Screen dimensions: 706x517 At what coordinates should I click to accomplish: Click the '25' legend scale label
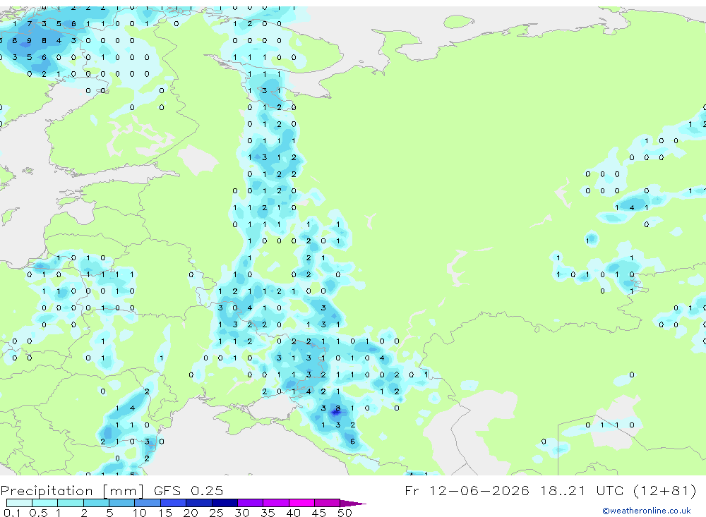click(216, 513)
